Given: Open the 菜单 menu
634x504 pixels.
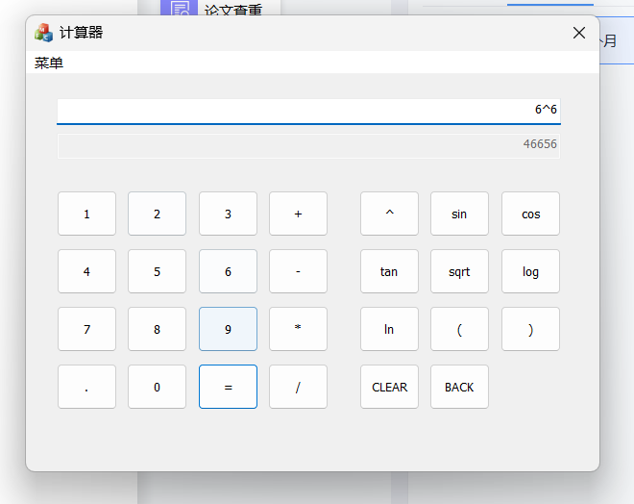Looking at the screenshot, I should tap(49, 63).
